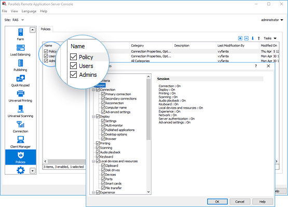Click the gear settings icon in sidebar
The image size is (288, 207).
(x=21, y=170)
